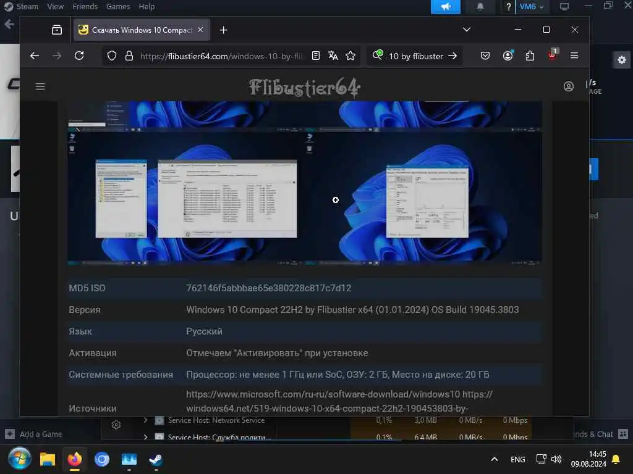633x474 pixels.
Task: Open the left screenshot thumbnail with dialogs
Action: click(x=186, y=197)
